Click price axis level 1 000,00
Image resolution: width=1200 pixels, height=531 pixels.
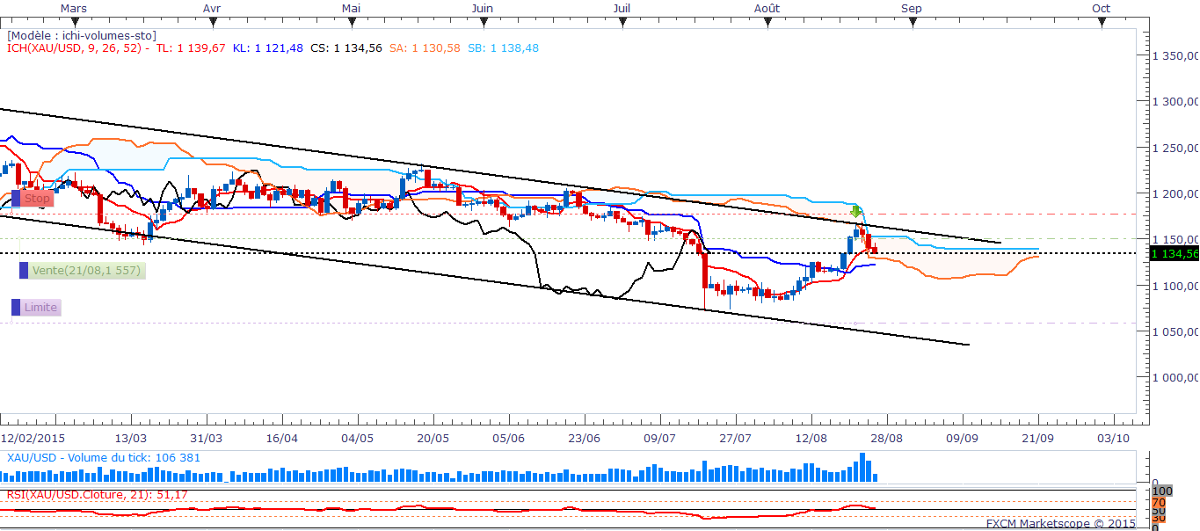point(1176,377)
